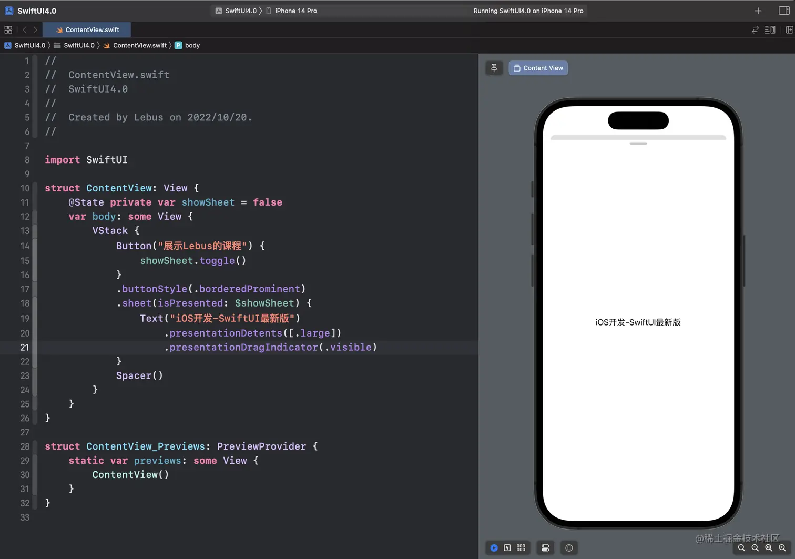Screen dimensions: 795x559
Task: Open the ContentView.swift breadcrumb
Action: [135, 45]
